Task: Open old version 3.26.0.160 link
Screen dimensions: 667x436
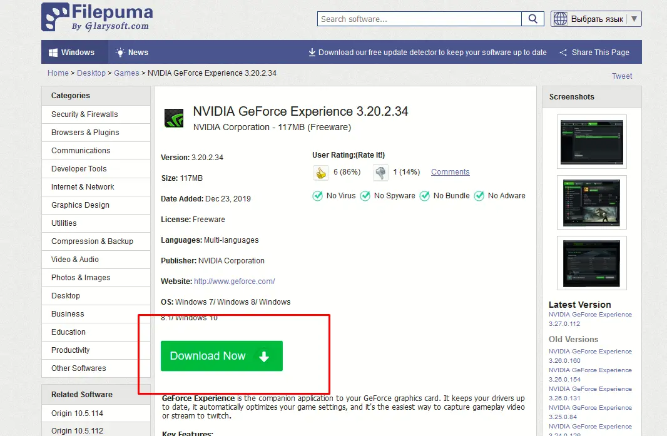Action: coord(590,356)
